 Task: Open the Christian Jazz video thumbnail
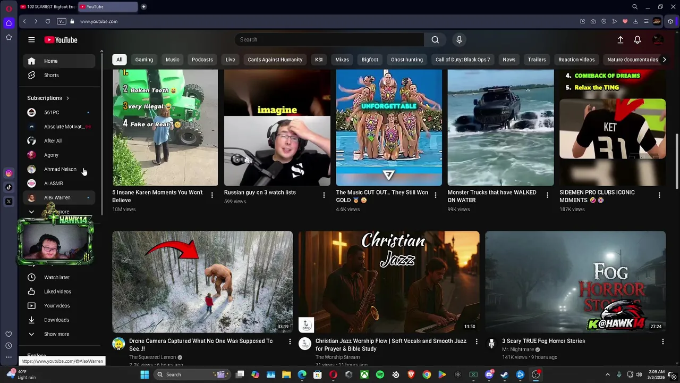389,281
